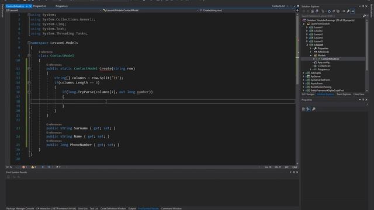Expand the Lesson1 project in Solution Explorer

tap(307, 27)
